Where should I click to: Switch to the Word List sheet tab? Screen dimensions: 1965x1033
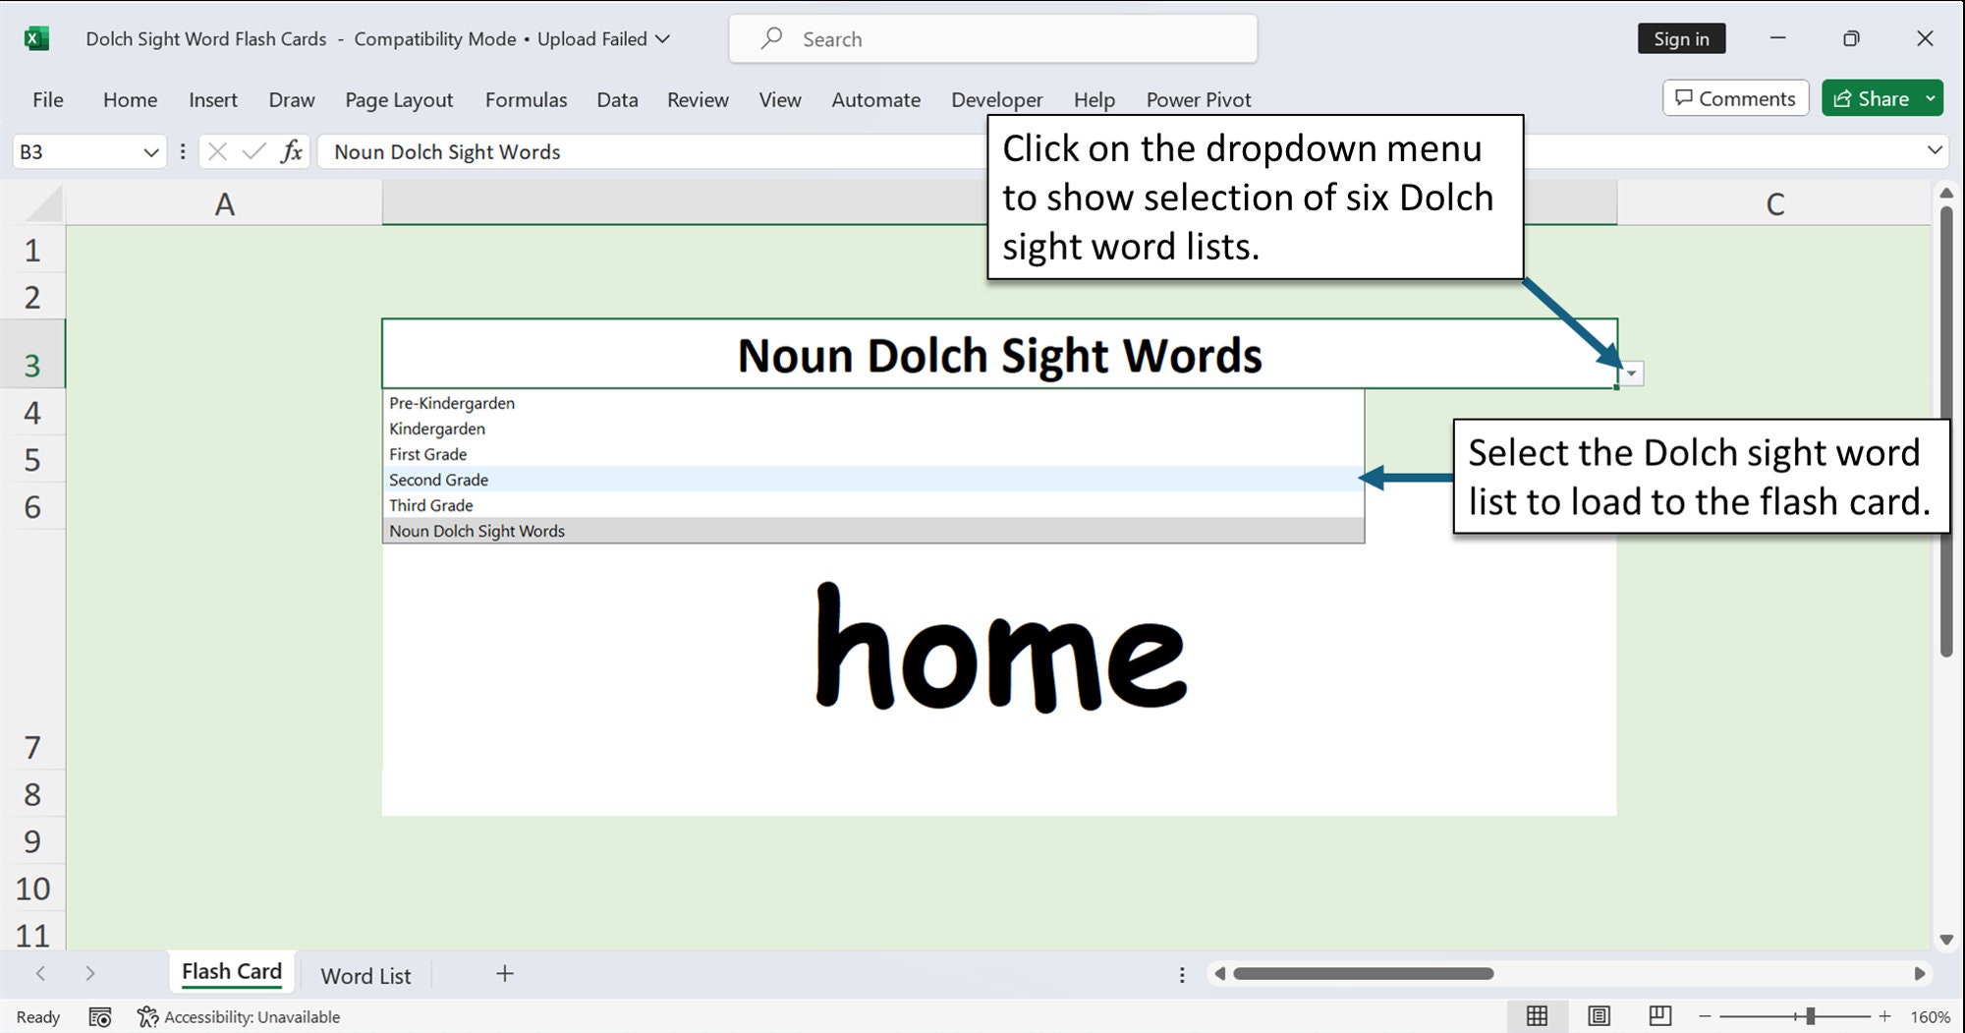coord(365,974)
